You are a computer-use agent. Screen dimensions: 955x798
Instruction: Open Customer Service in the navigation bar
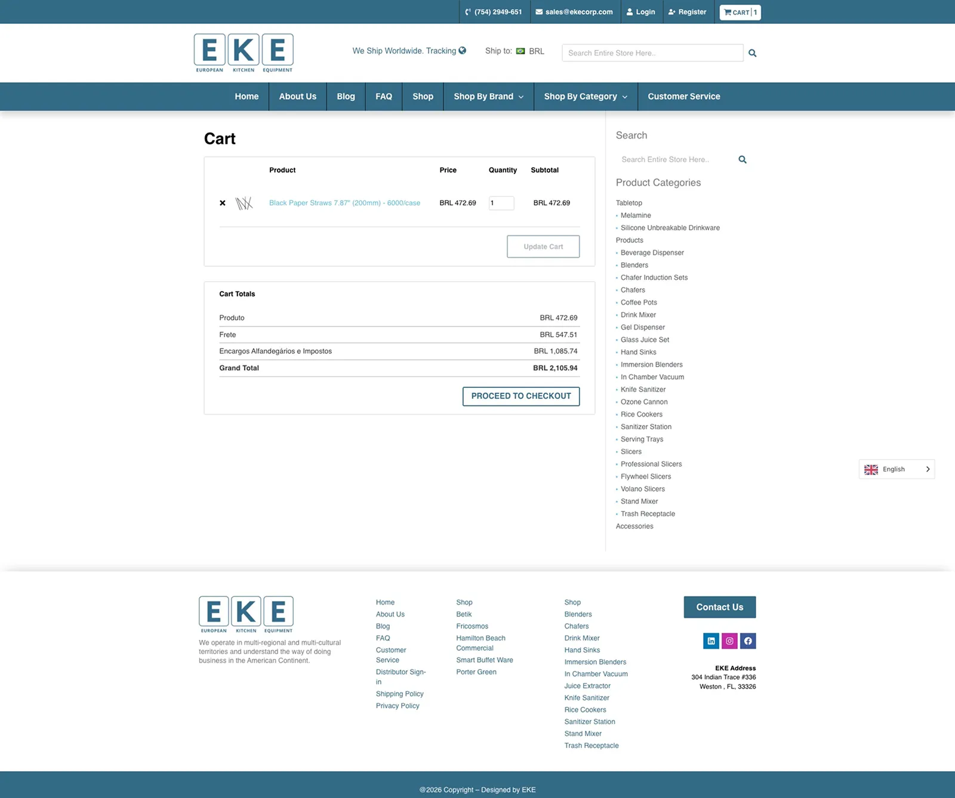(684, 97)
